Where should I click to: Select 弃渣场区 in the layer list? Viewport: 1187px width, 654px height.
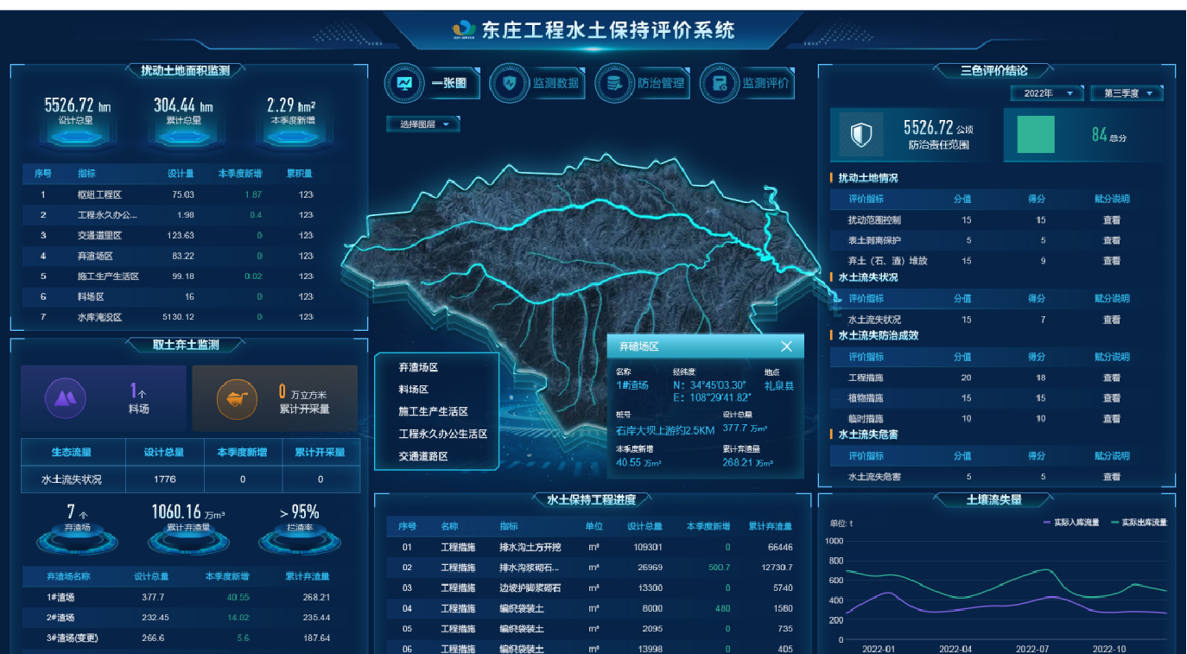click(418, 367)
